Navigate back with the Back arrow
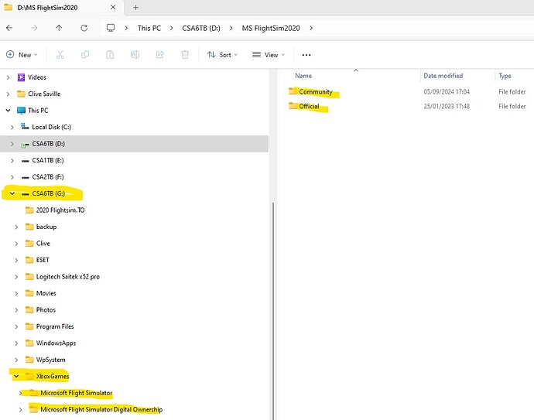 pos(9,28)
